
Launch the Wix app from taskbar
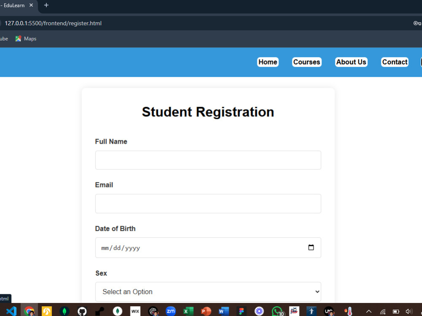point(135,311)
